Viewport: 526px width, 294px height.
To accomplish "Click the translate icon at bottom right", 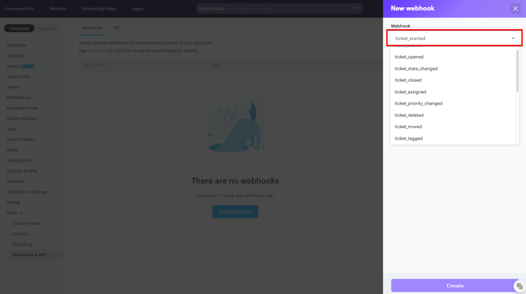I will click(x=519, y=286).
